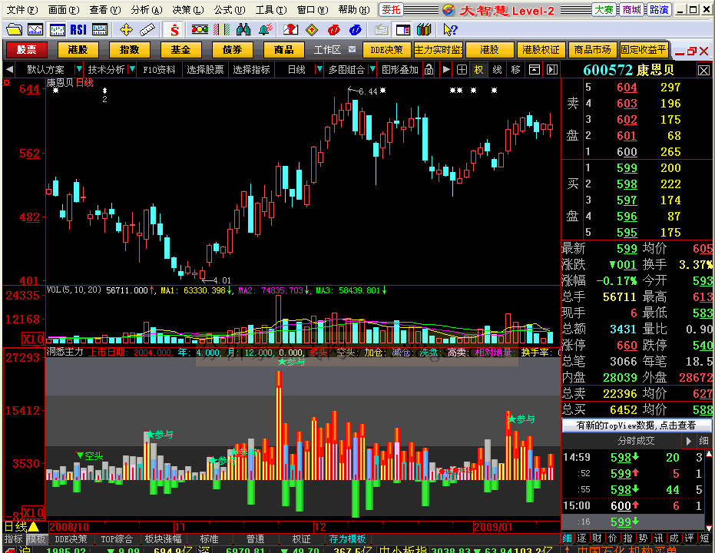Toggle the 权 adjustment button
715x553 pixels.
(x=478, y=70)
